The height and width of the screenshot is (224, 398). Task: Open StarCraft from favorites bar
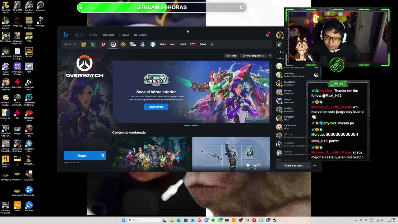pyautogui.click(x=143, y=44)
